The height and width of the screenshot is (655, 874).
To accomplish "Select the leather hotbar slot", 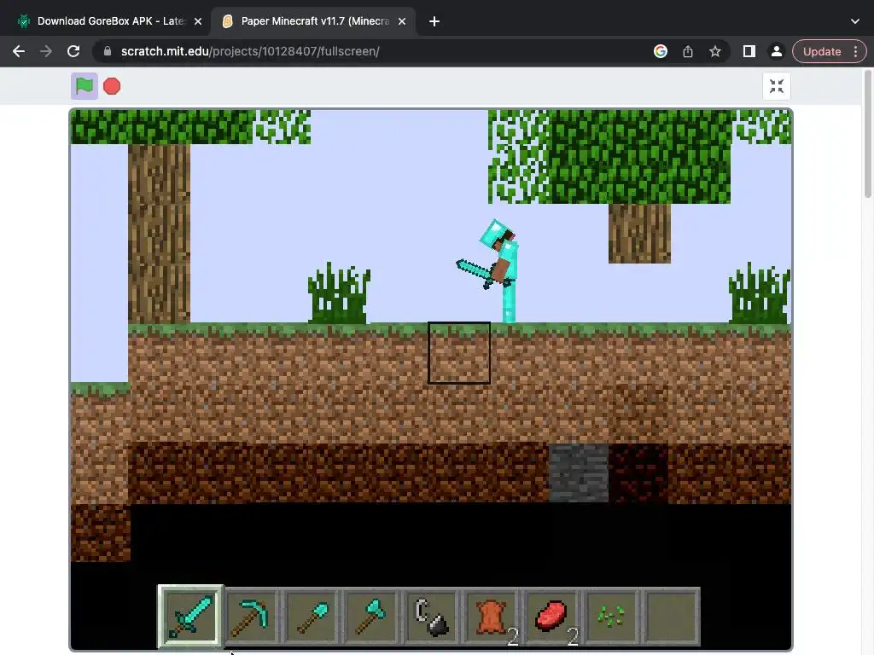I will (492, 617).
